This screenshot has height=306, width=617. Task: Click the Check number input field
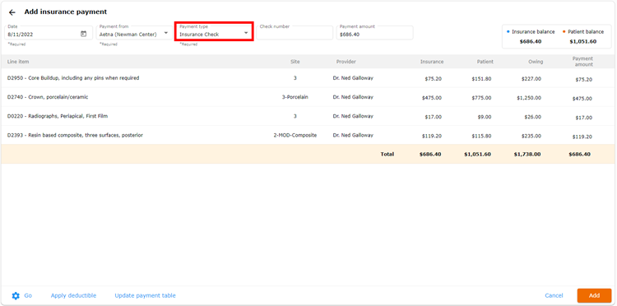[295, 33]
